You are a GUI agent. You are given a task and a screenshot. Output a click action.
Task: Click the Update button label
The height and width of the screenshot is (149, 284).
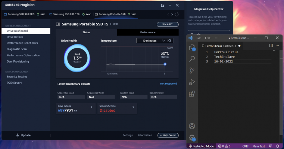tap(25, 135)
